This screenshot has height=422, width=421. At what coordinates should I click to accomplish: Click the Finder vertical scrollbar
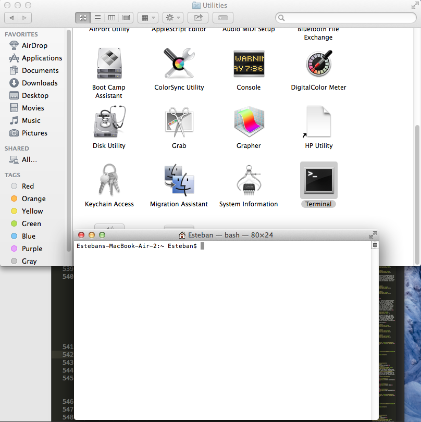click(417, 194)
